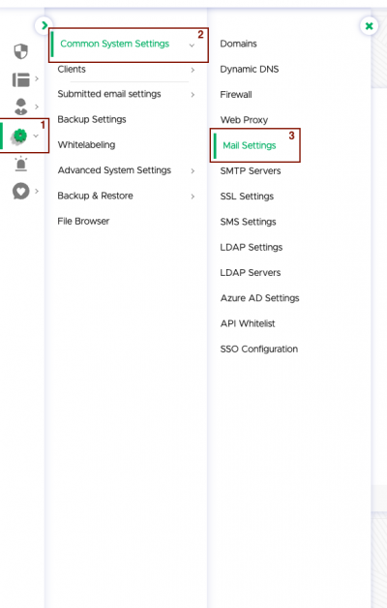Expand the Advanced System Settings arrow
This screenshot has height=608, width=387.
(x=193, y=170)
